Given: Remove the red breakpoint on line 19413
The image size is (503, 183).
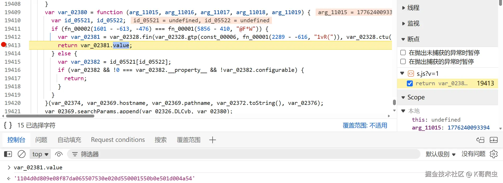Looking at the screenshot, I should pos(3,45).
